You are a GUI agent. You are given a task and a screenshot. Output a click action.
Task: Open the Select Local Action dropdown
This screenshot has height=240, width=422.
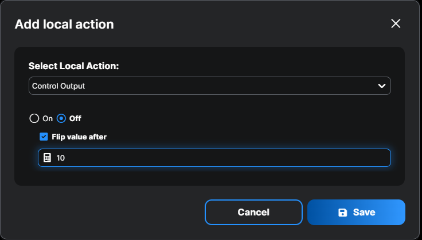click(x=209, y=86)
